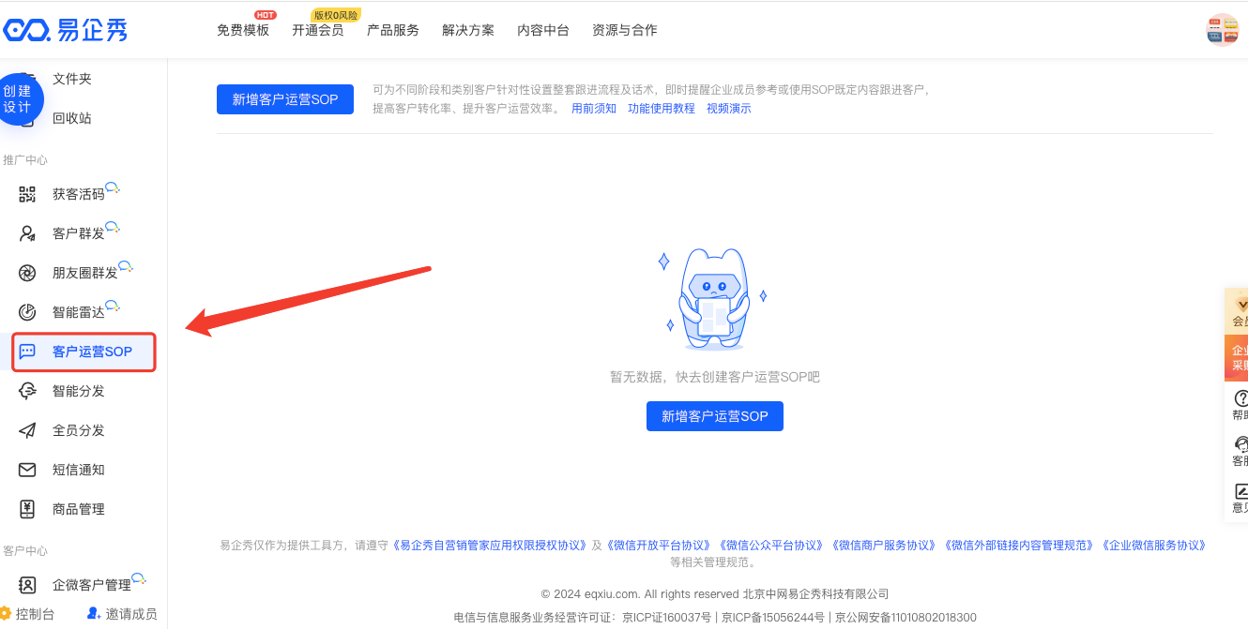Open the 产品服务 top menu

coord(393,30)
